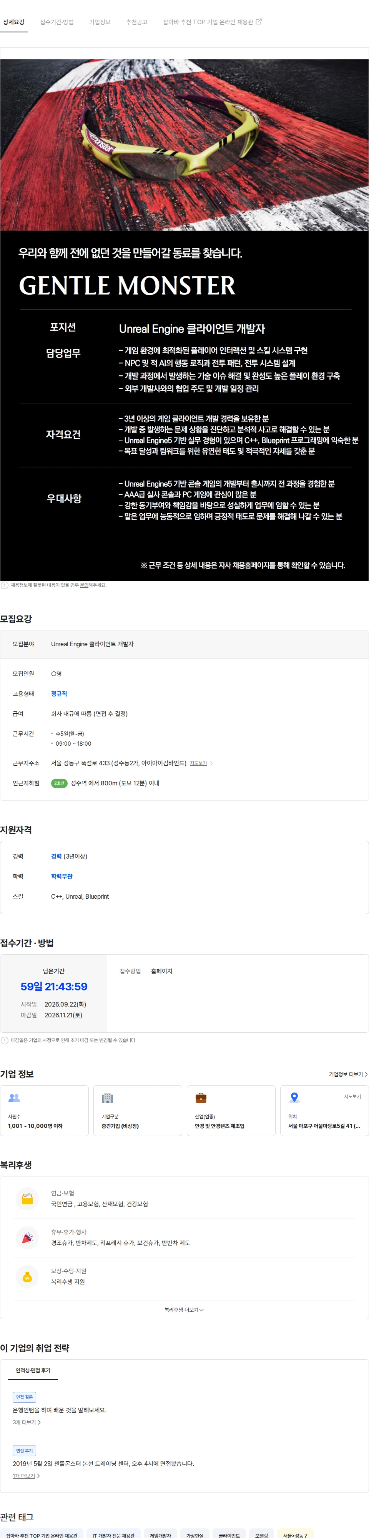The width and height of the screenshot is (369, 1538).
Task: Open 지도보기 next to 근무지주소
Action: (x=198, y=763)
